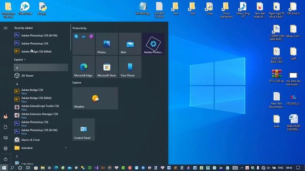Open Task View from the taskbar
This screenshot has width=305, height=171.
tap(28, 168)
